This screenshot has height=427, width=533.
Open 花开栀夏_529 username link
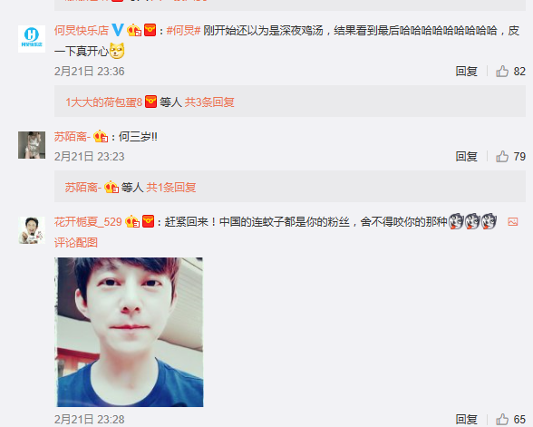[x=88, y=221]
